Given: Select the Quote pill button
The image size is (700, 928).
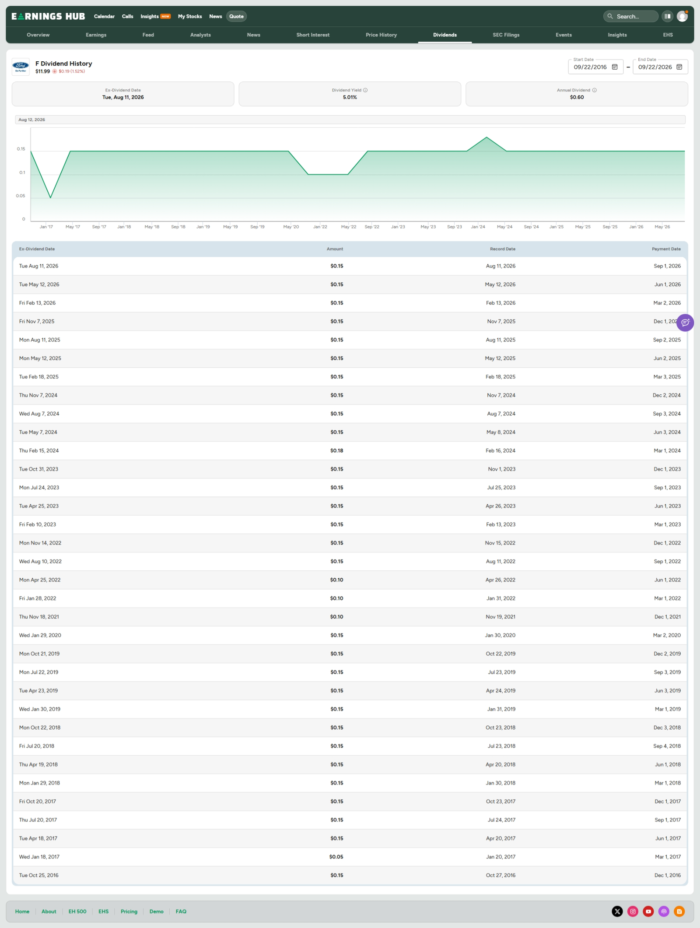Looking at the screenshot, I should point(236,16).
